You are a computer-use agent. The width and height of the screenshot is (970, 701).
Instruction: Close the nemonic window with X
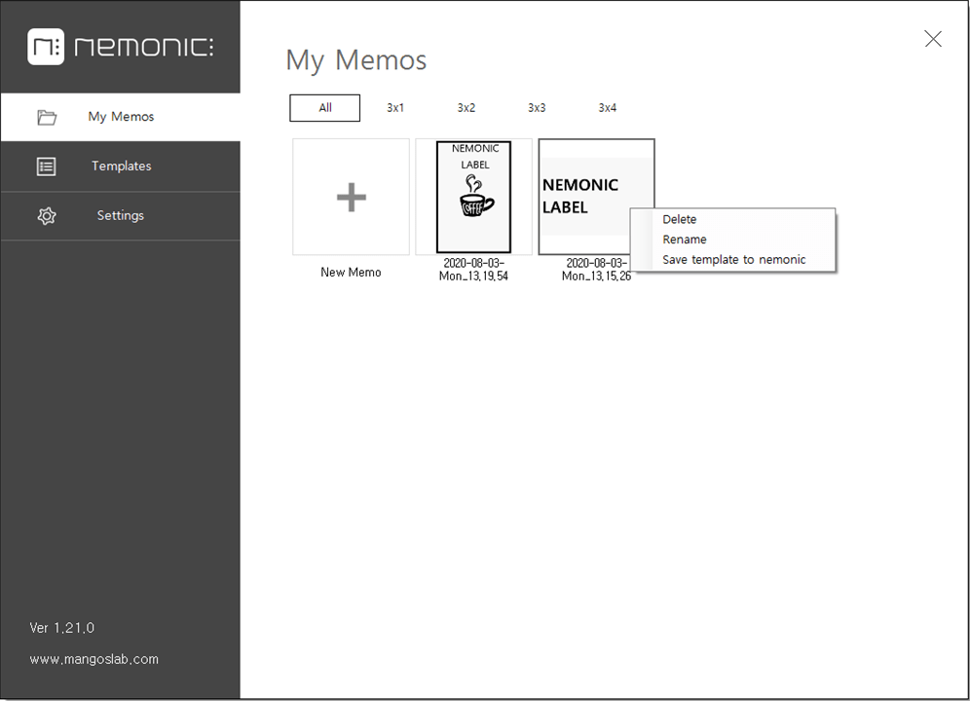tap(933, 39)
